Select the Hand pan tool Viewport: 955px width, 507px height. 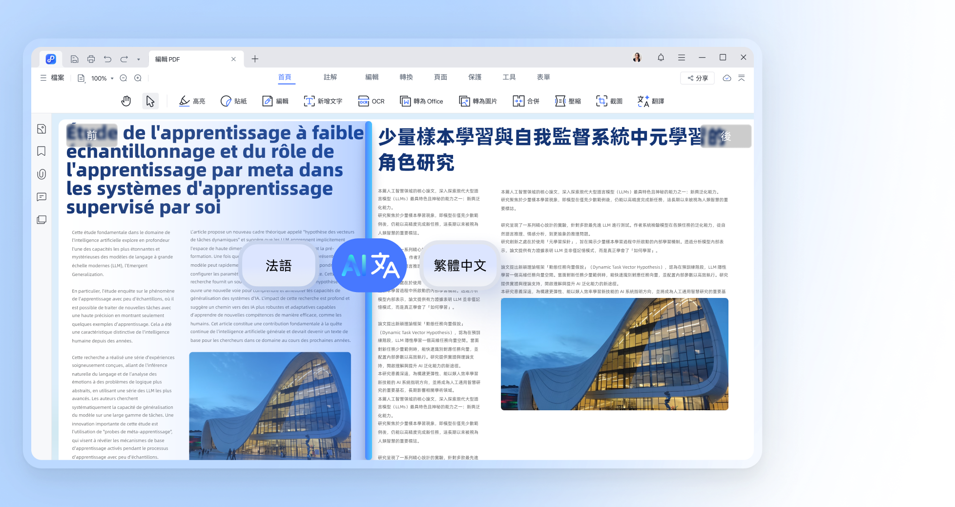(126, 101)
